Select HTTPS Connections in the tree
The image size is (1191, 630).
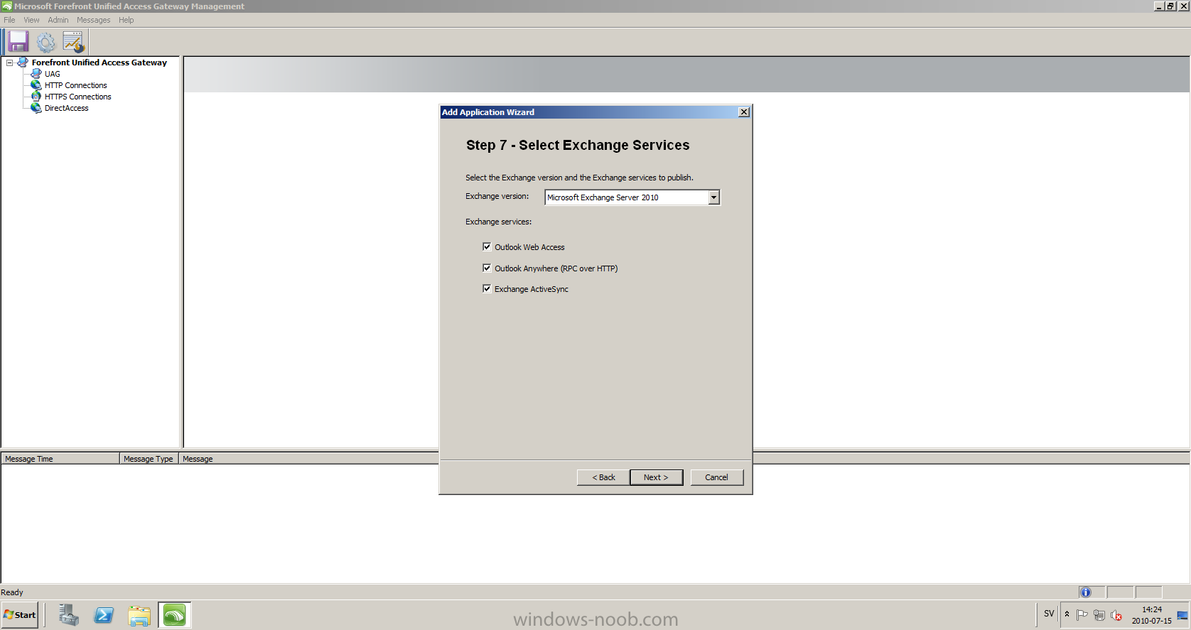(78, 97)
